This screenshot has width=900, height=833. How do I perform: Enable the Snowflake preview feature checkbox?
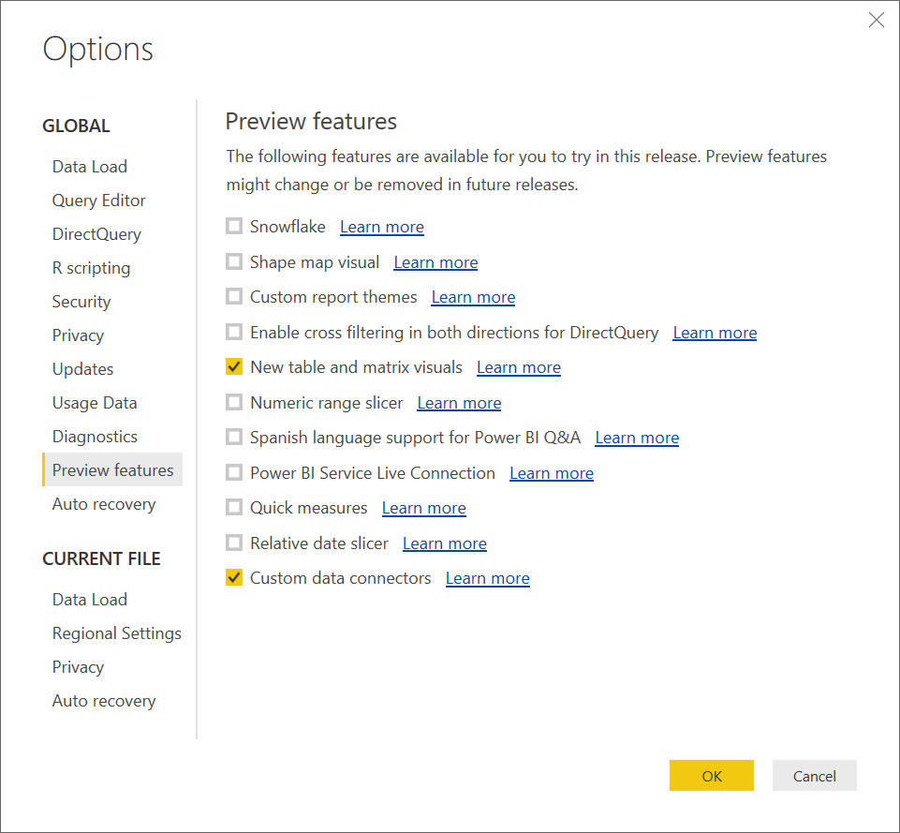234,227
